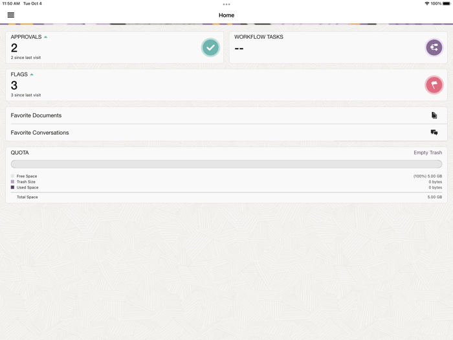Tap the Total Space '5.00 GB' value
This screenshot has height=340, width=453.
(x=434, y=197)
